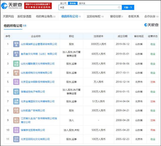Click the 乾盛广告 company logo badge
This screenshot has width=161, height=146.
(x=16, y=110)
